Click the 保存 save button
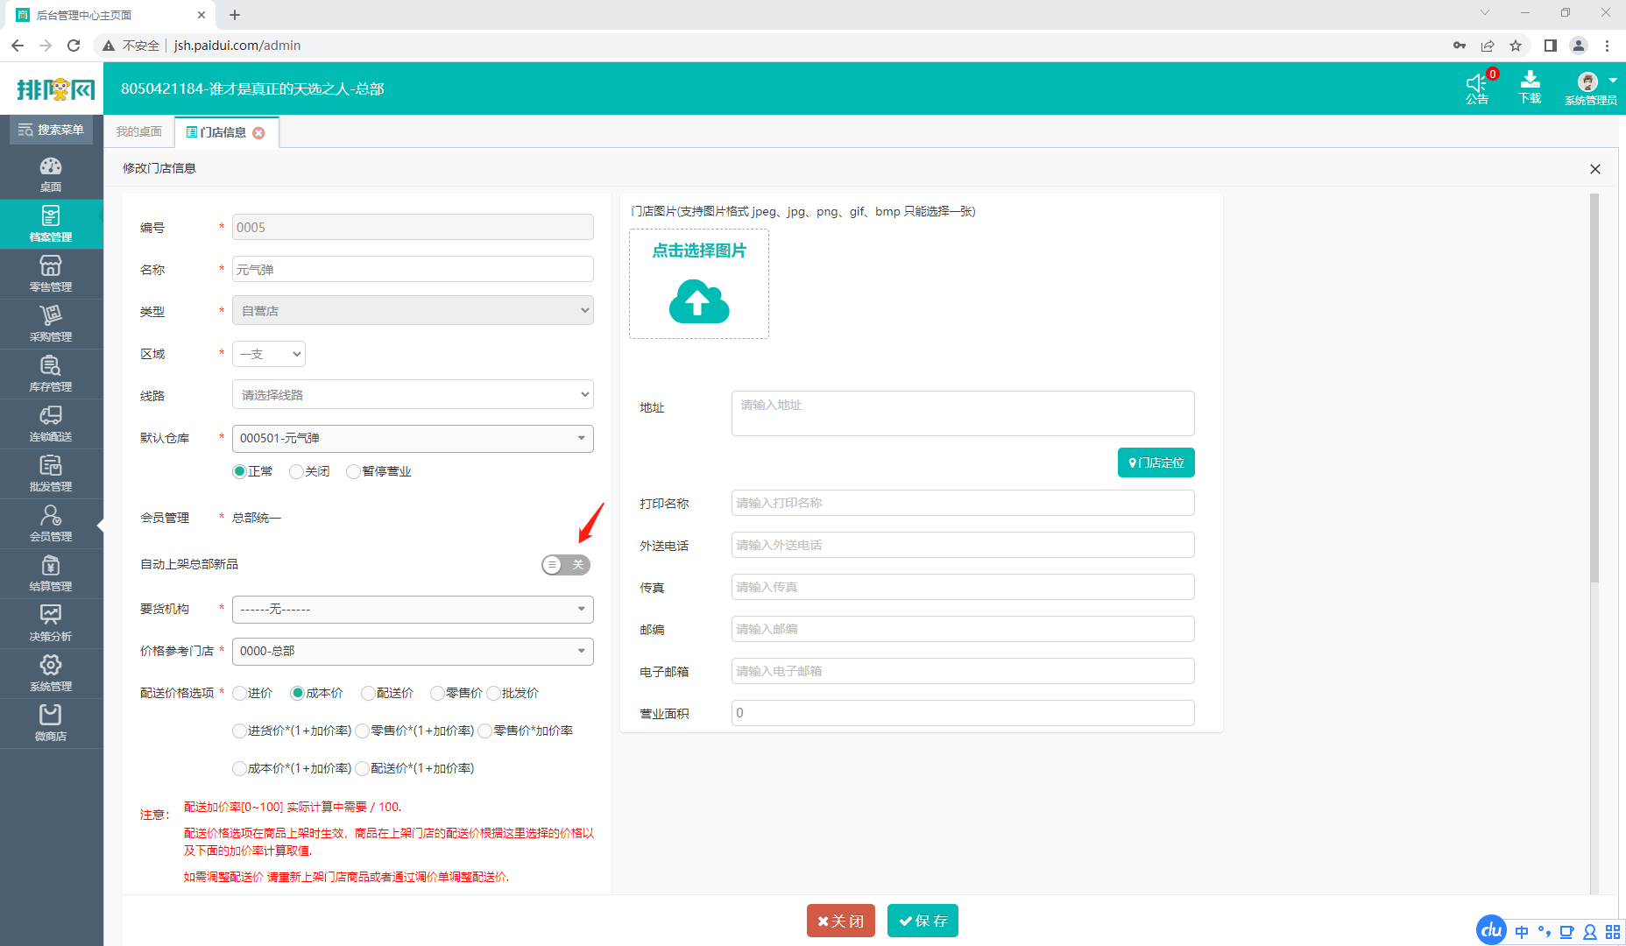This screenshot has height=946, width=1626. click(x=923, y=921)
